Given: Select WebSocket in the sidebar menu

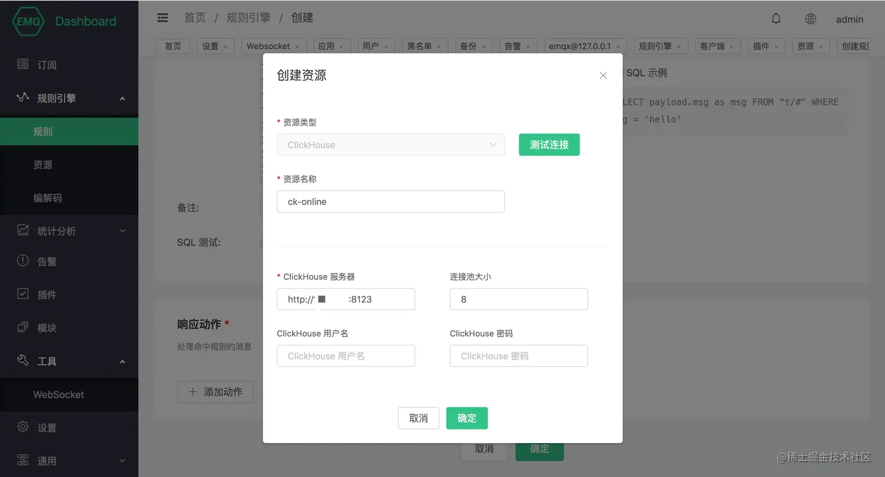Looking at the screenshot, I should (69, 394).
